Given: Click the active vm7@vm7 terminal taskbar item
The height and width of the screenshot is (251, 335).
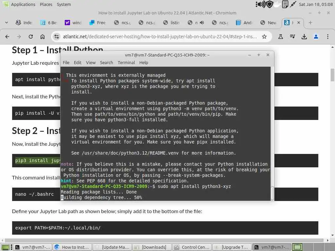Looking at the screenshot, I should pos(272,247).
